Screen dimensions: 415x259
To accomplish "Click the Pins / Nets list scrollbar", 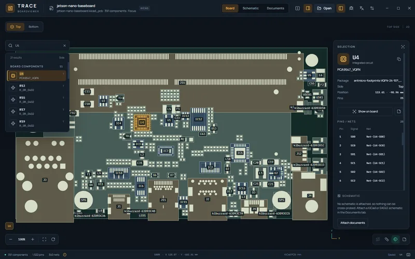I will [404, 139].
